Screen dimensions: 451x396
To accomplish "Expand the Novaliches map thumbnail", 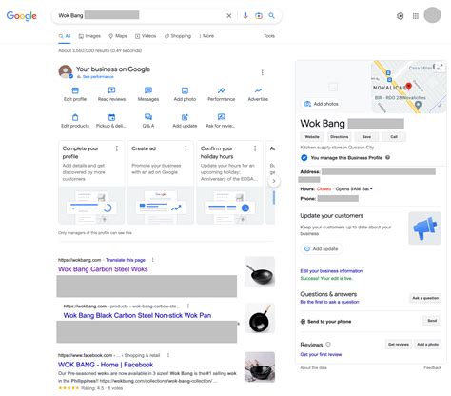I will [x=439, y=67].
